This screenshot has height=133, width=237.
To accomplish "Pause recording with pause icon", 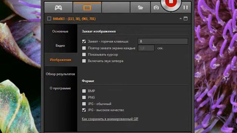I will tap(186, 7).
